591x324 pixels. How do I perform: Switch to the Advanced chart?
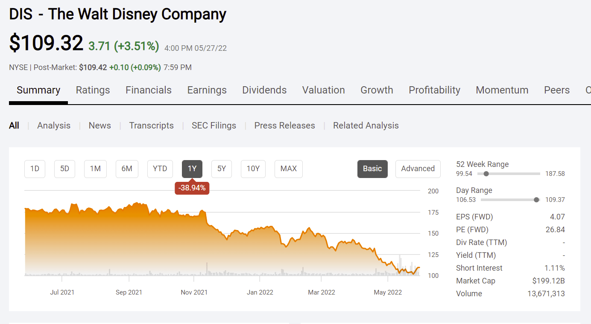(x=418, y=169)
